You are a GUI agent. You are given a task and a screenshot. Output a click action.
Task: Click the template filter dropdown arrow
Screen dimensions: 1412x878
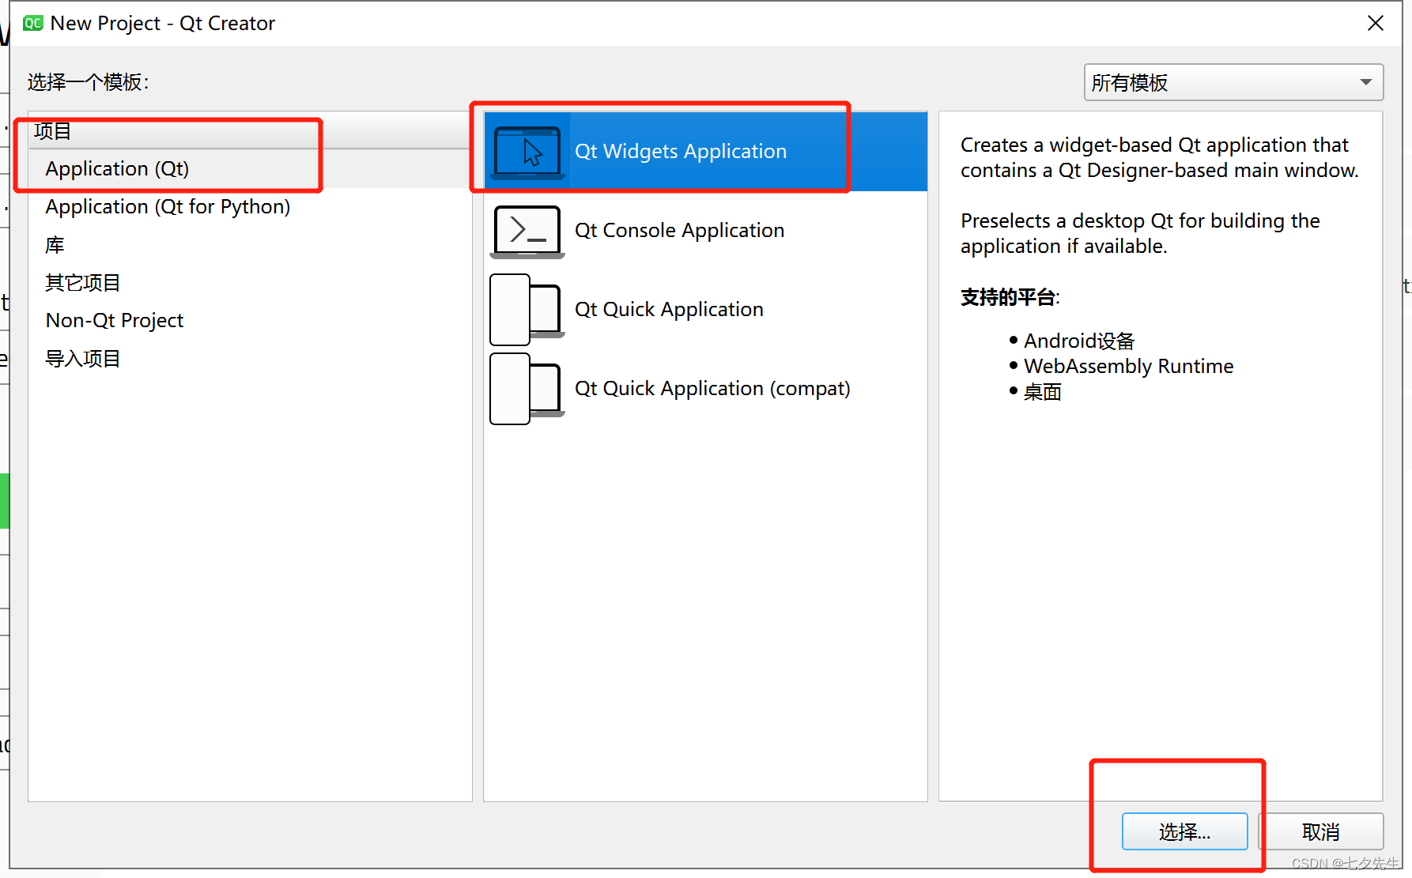pos(1365,82)
